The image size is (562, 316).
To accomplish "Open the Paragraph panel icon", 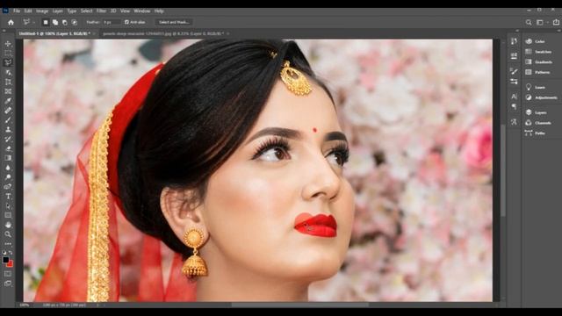I will pyautogui.click(x=514, y=107).
